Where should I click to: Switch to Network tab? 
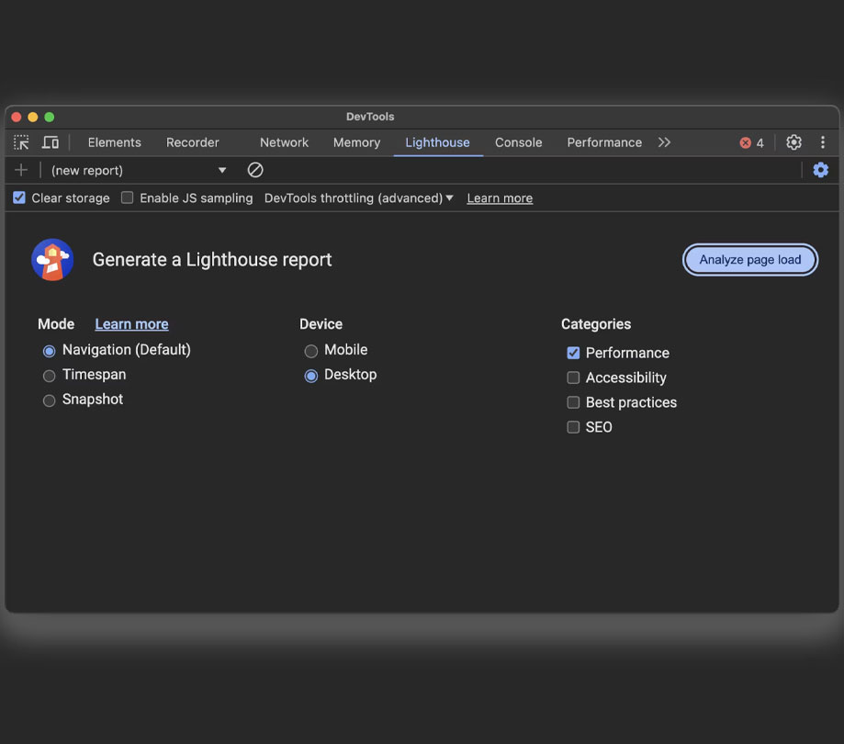[x=284, y=142]
